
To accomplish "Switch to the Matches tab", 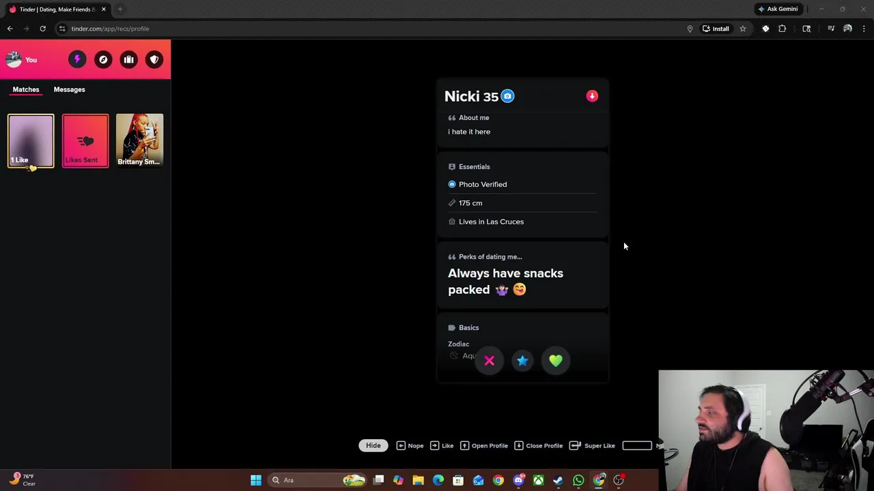I will tap(26, 89).
